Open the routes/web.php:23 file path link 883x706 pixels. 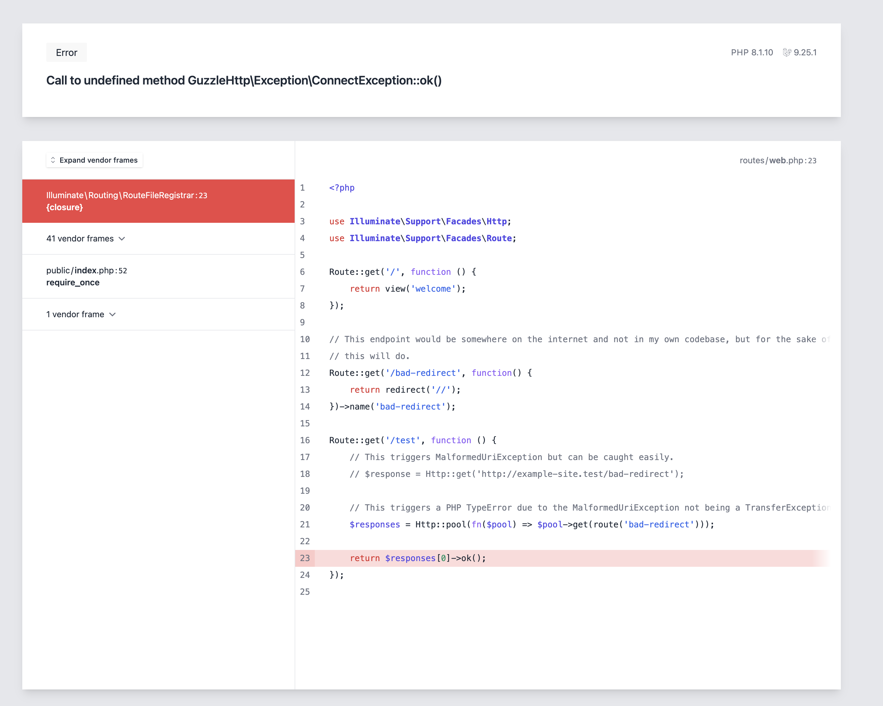[778, 161]
